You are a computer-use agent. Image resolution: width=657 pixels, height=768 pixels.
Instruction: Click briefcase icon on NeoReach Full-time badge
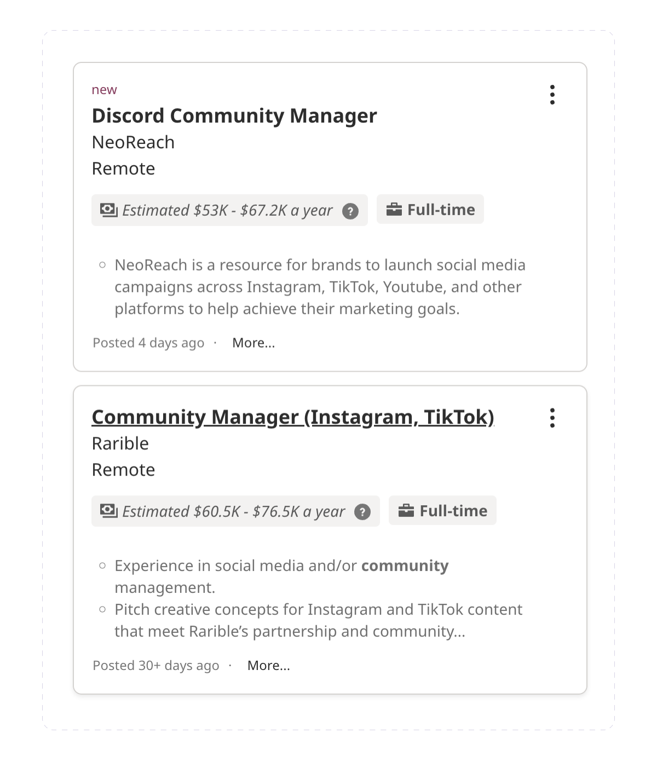[394, 209]
